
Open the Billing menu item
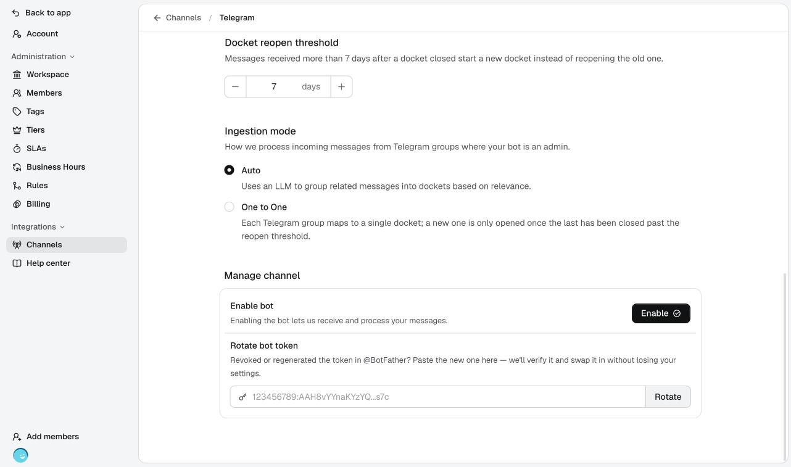[67, 204]
